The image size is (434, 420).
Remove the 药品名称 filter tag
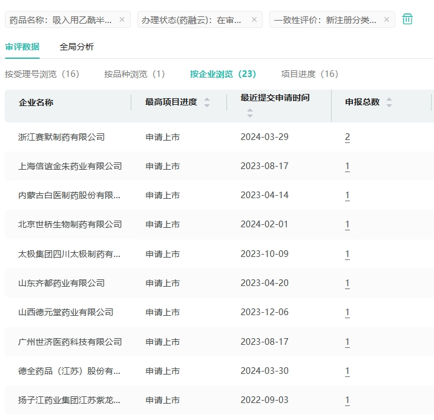[122, 19]
